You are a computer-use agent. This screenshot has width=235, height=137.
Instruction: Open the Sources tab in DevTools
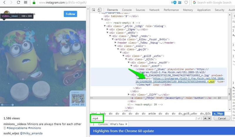click(140, 10)
